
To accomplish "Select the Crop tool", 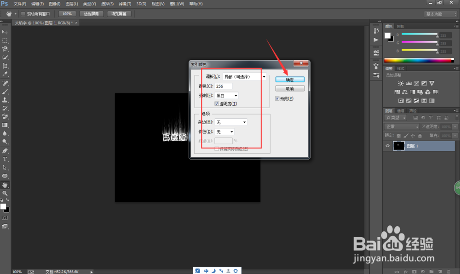I will (x=5, y=66).
